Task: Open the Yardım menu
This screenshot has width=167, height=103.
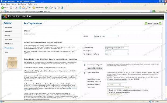Action: click(x=35, y=4)
